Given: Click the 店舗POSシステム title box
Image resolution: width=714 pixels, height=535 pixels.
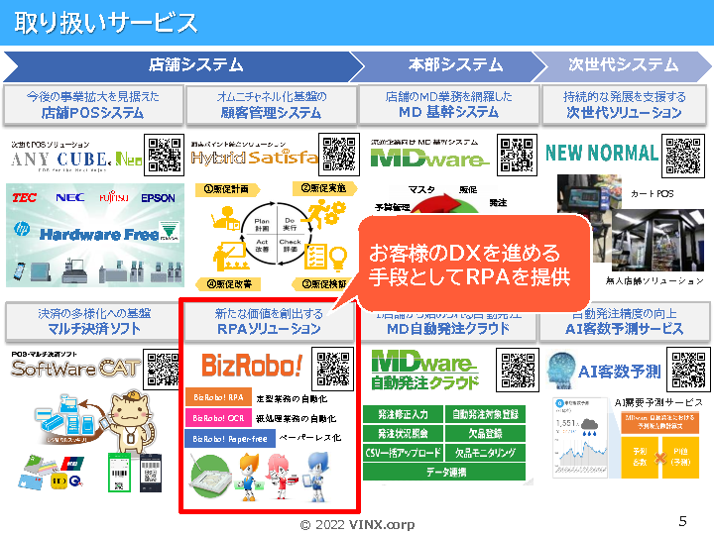Looking at the screenshot, I should [x=92, y=104].
